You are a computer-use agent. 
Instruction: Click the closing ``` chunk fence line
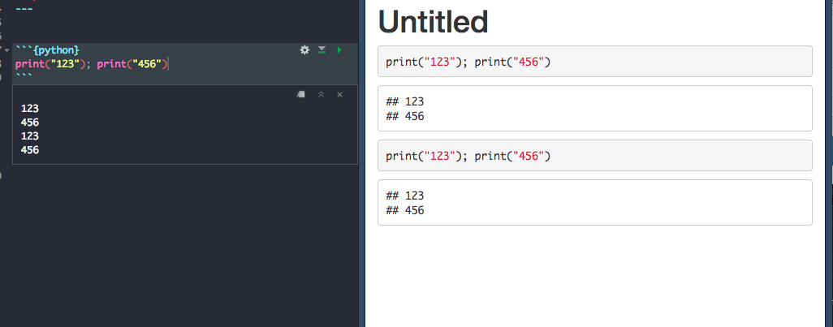tap(24, 77)
